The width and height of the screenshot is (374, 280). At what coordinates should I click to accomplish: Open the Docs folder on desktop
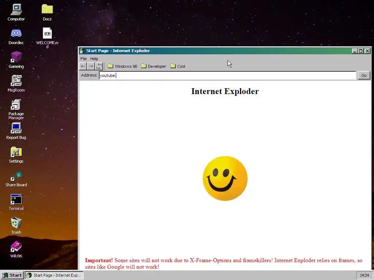(47, 13)
